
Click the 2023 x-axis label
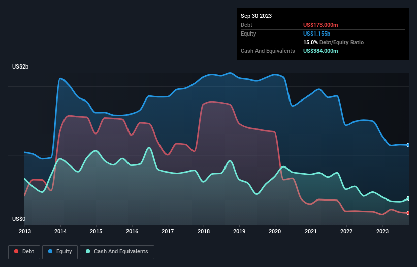point(382,231)
